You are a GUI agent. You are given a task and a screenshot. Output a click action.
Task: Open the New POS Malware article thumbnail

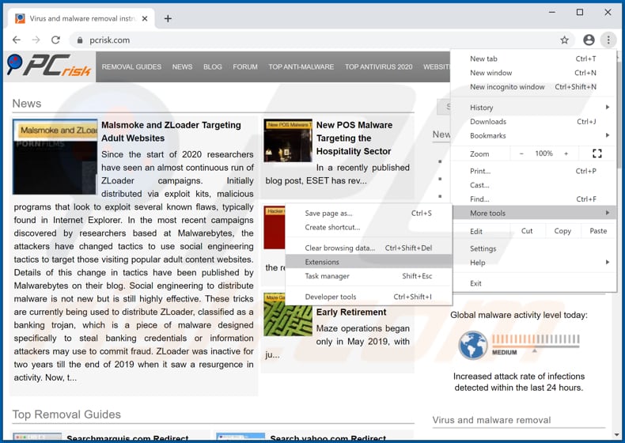(287, 141)
